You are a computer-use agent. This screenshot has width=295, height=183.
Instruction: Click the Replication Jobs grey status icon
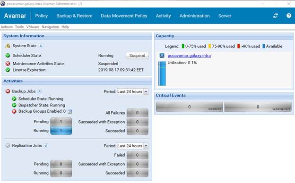8,145
